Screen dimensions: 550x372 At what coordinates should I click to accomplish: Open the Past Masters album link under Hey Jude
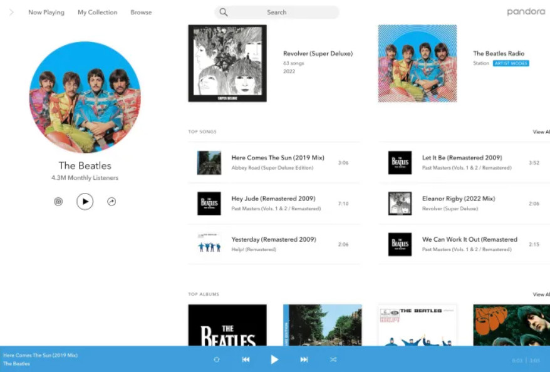point(276,209)
